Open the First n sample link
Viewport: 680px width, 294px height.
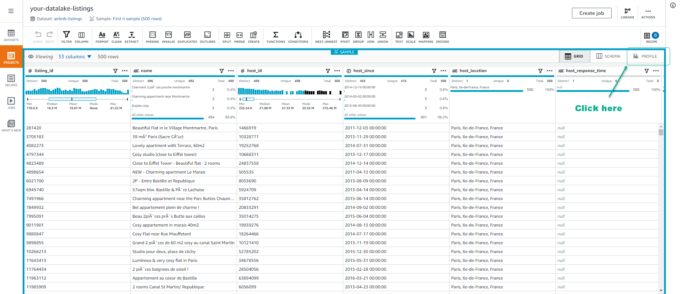137,19
